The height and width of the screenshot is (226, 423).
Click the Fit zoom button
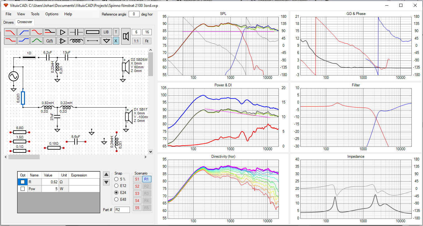tap(147, 41)
